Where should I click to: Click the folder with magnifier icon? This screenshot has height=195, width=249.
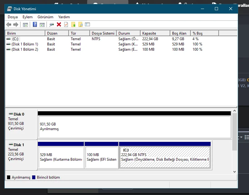pyautogui.click(x=81, y=24)
